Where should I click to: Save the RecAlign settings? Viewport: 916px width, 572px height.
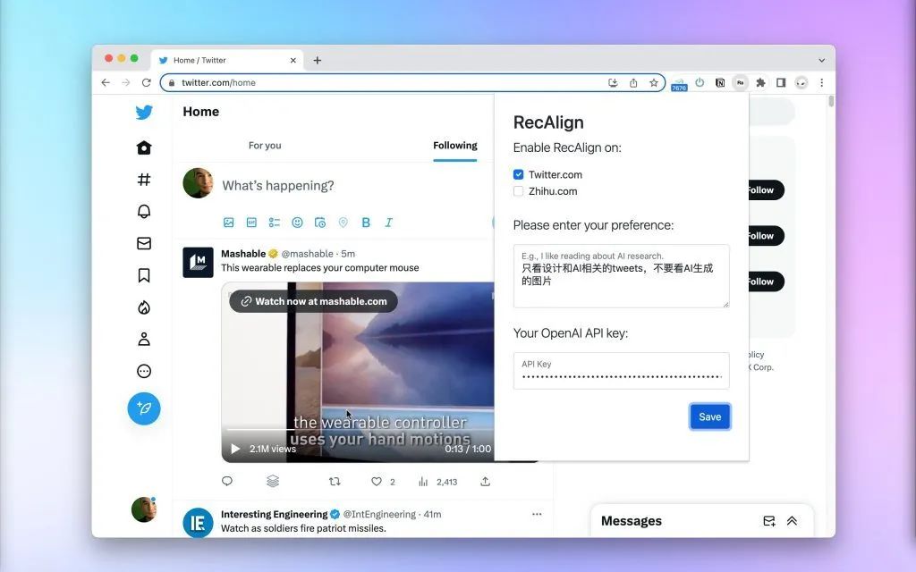pyautogui.click(x=709, y=416)
